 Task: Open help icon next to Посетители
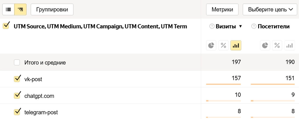(x=253, y=27)
